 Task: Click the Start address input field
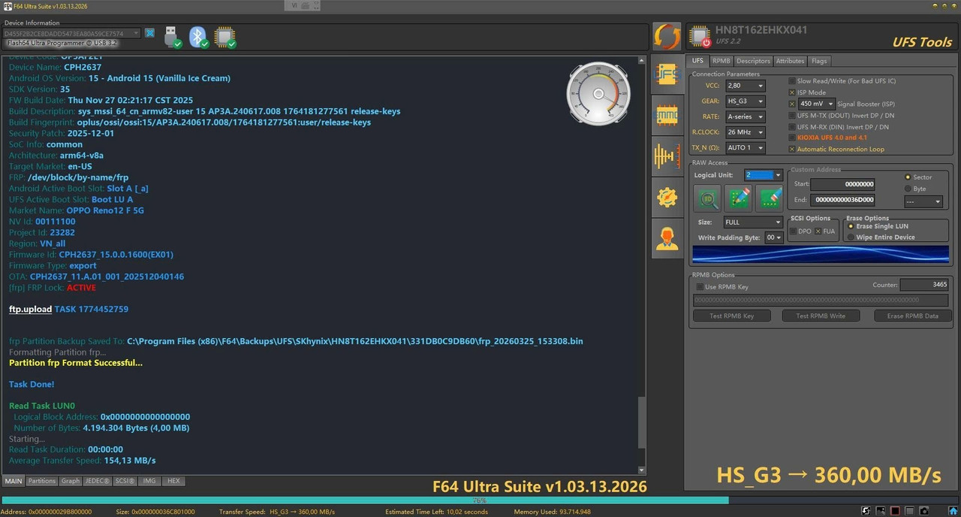(x=842, y=184)
